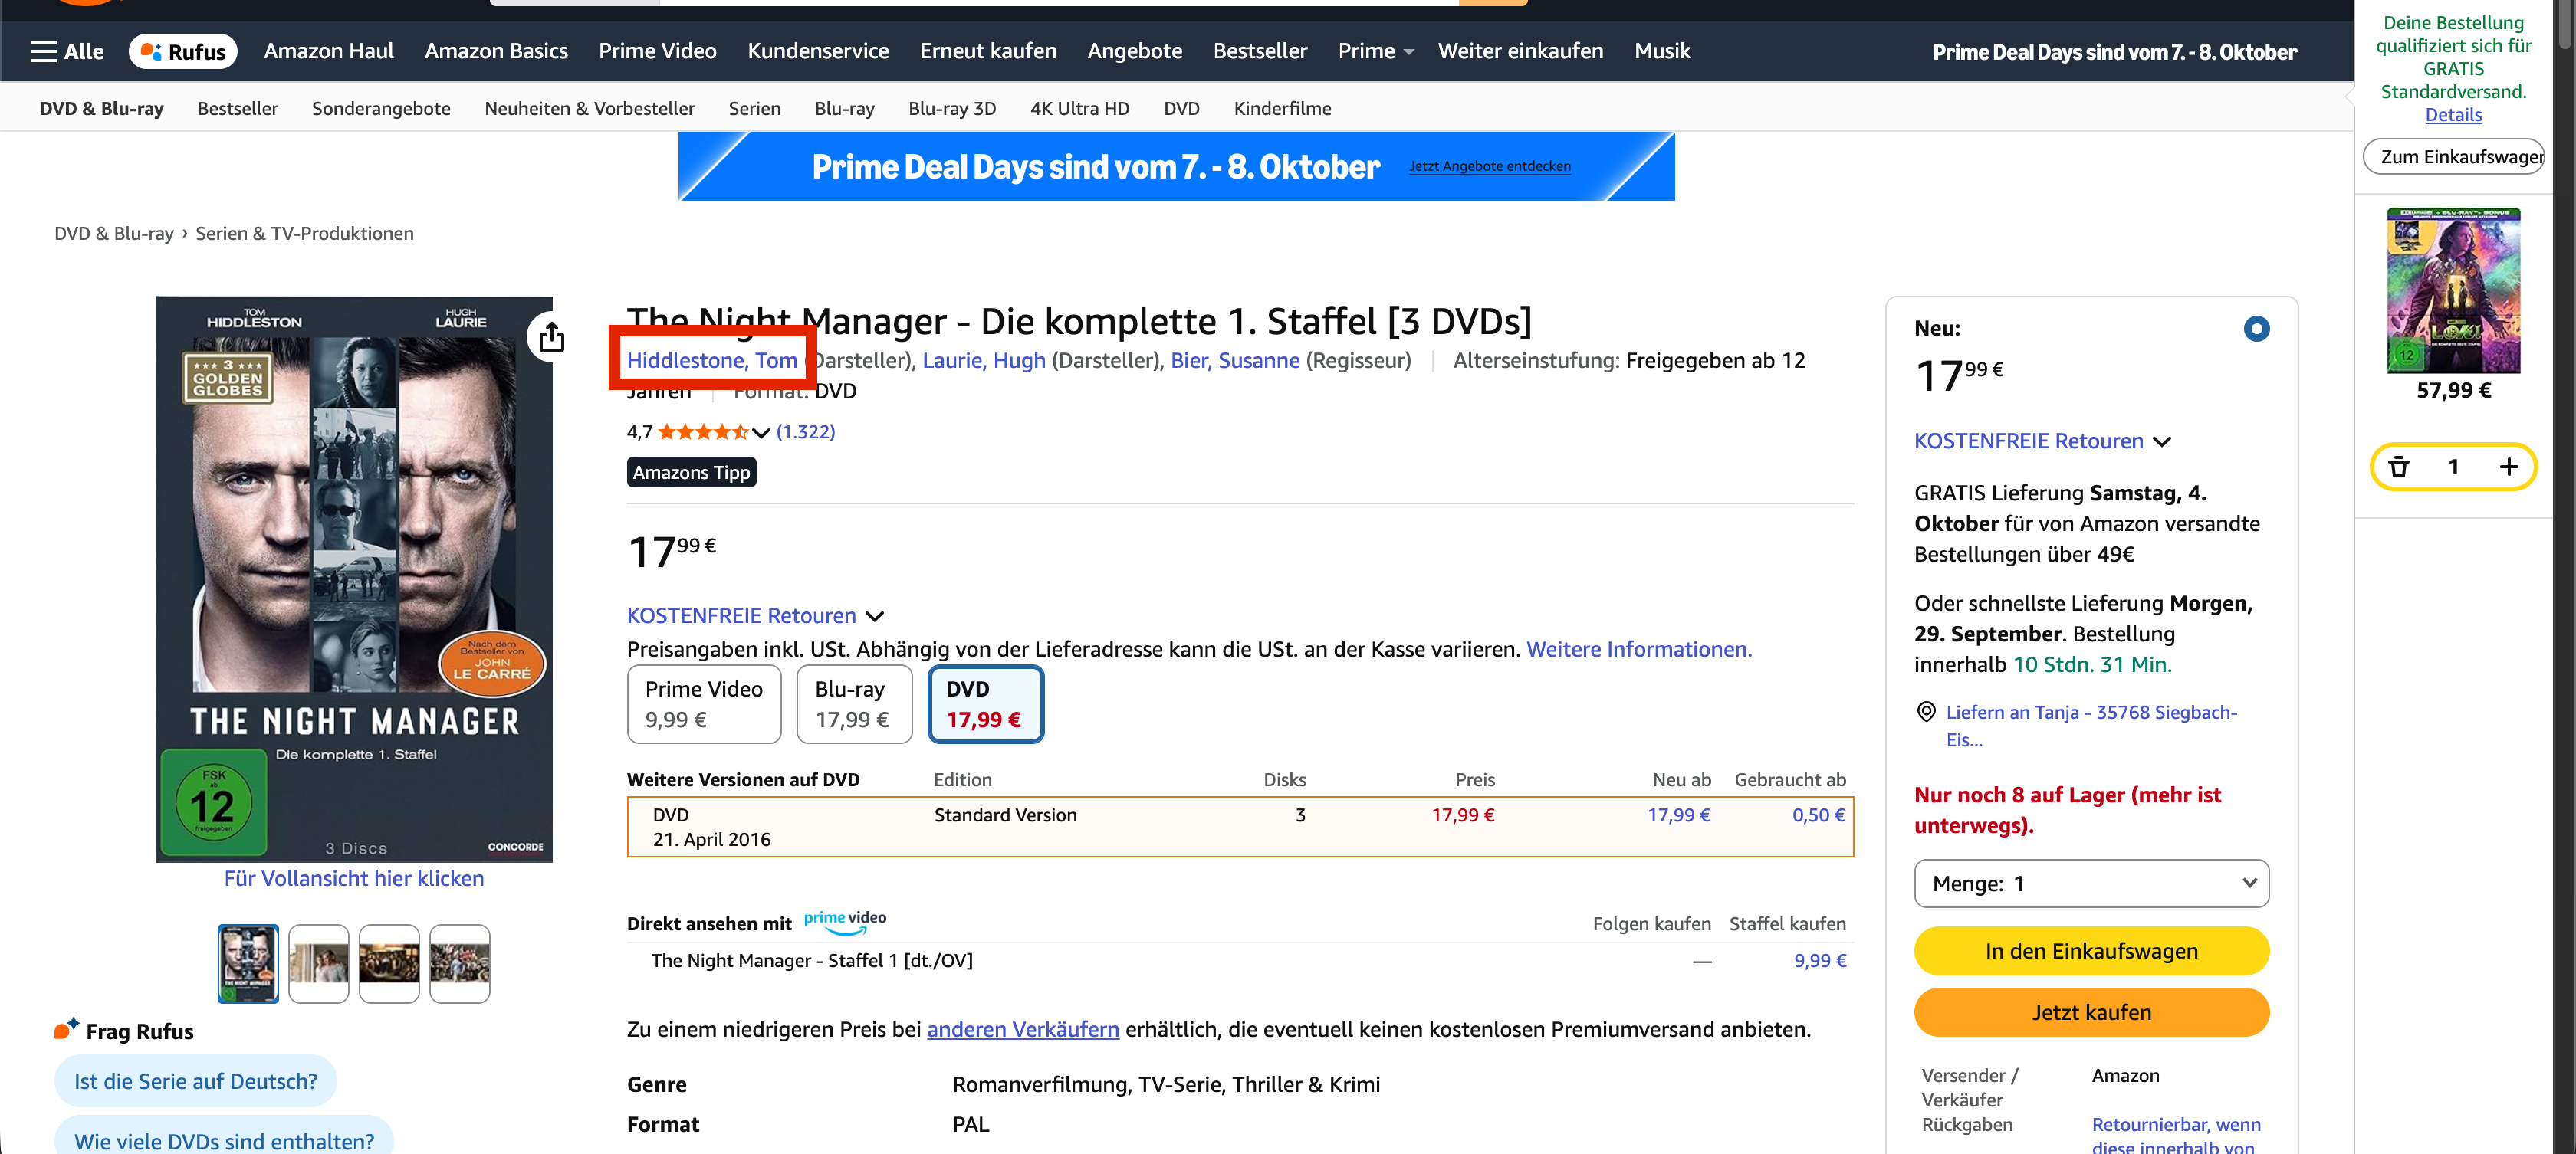The image size is (2576, 1154).
Task: Click the prime video logo
Action: click(x=844, y=921)
